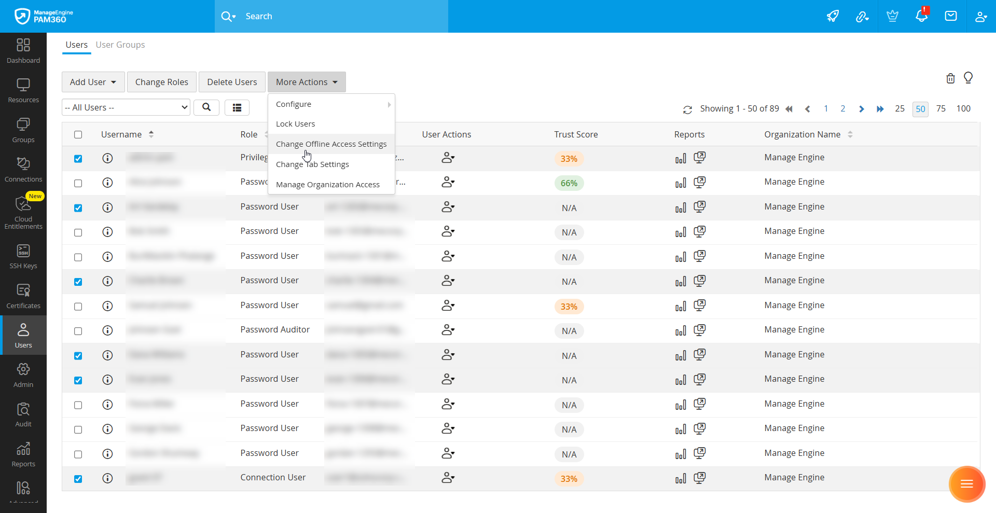Open the Certificates sidebar section
Viewport: 996px width, 513px height.
click(23, 296)
